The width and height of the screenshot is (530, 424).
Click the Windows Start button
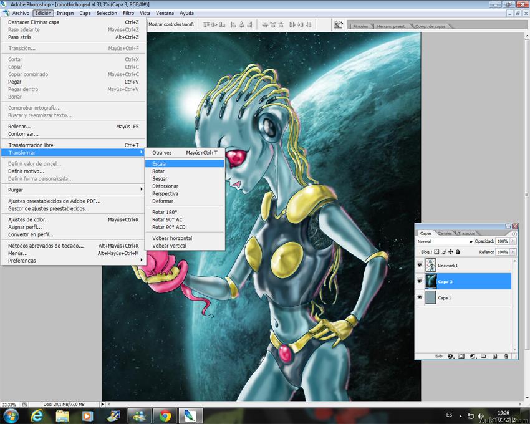coord(11,415)
